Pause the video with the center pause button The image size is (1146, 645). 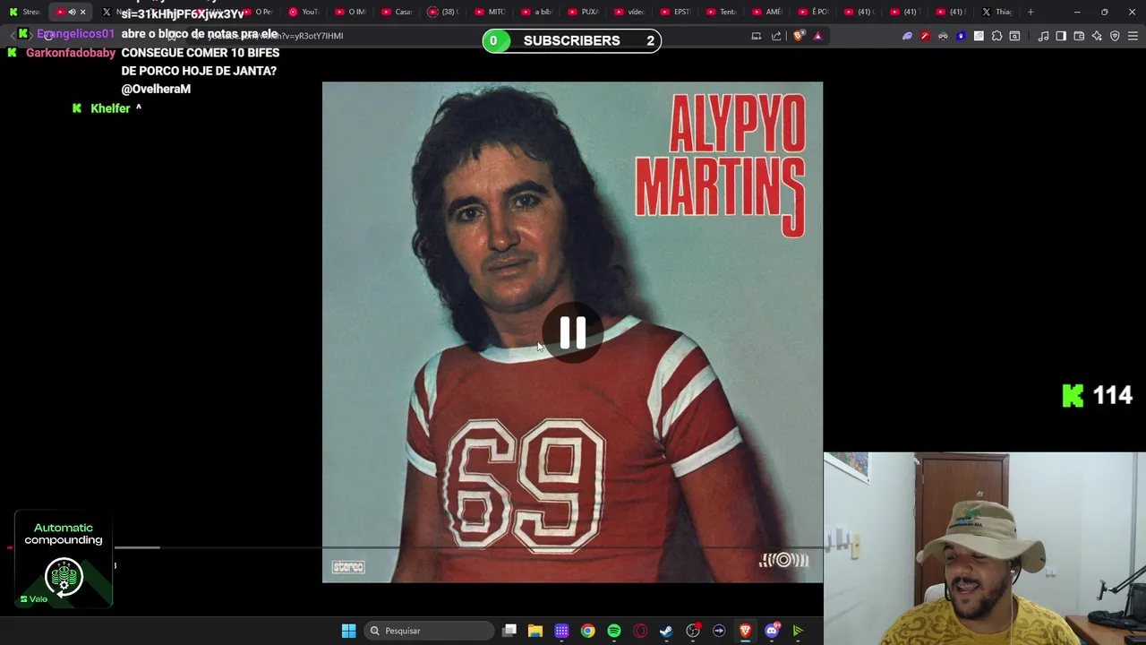[x=573, y=332]
